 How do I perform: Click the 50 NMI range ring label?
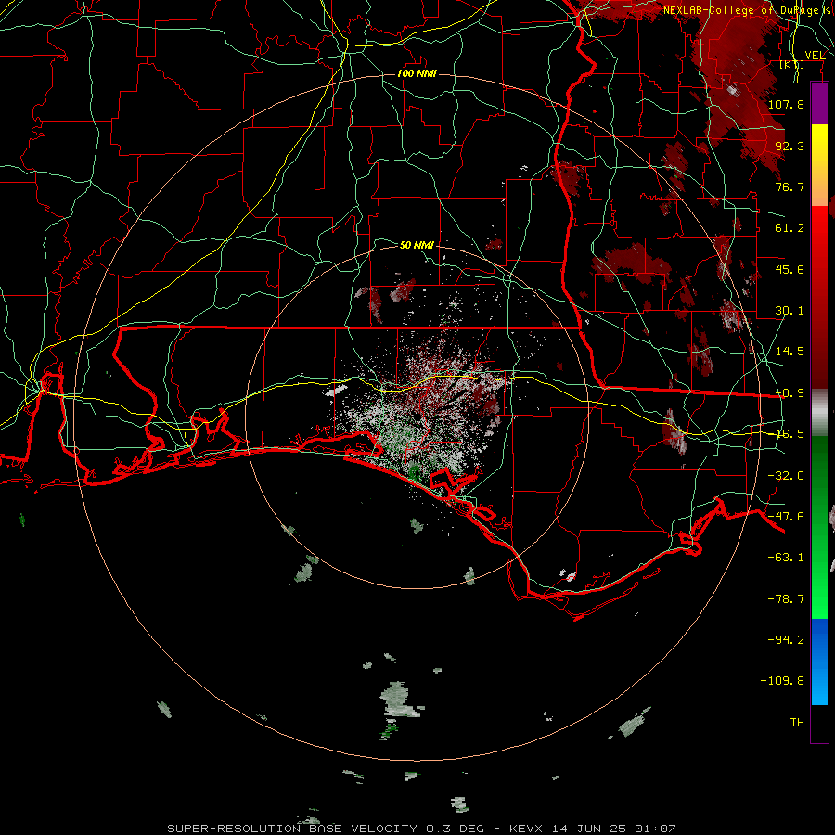pos(417,245)
